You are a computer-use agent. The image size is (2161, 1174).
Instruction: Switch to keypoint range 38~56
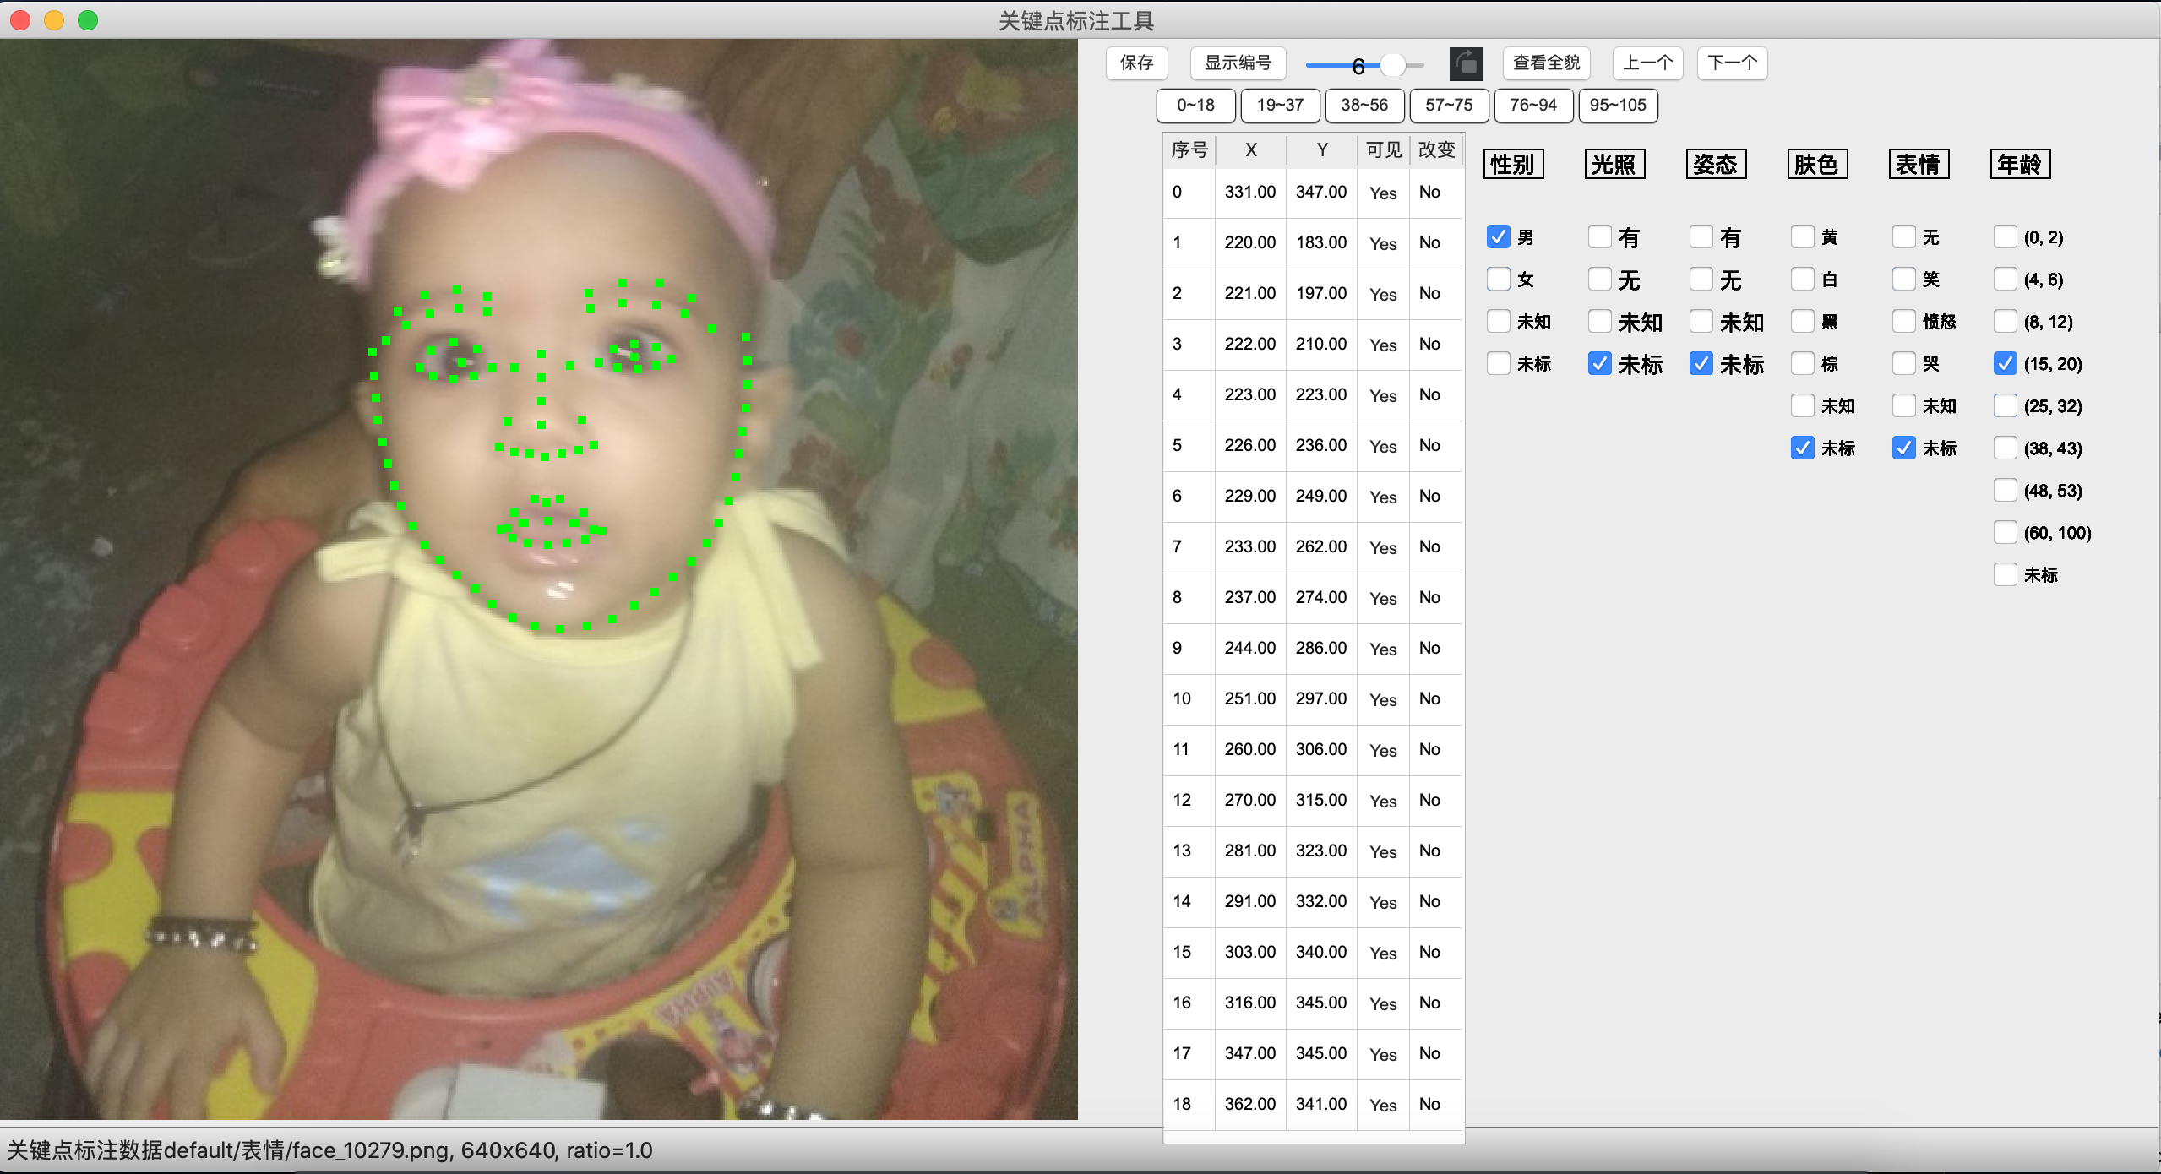click(1364, 105)
